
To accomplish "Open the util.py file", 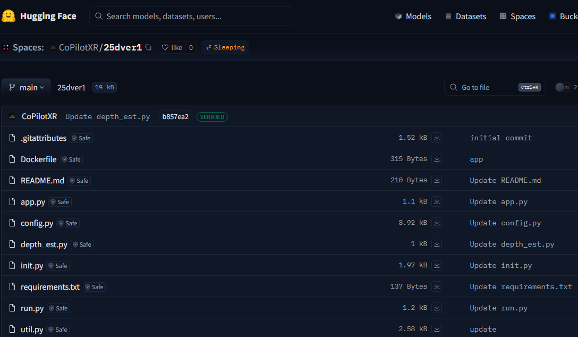I will 32,330.
